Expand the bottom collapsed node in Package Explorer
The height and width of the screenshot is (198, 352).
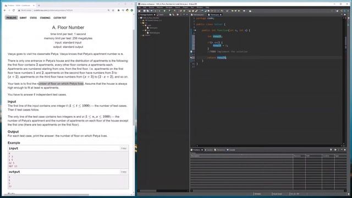pos(141,35)
